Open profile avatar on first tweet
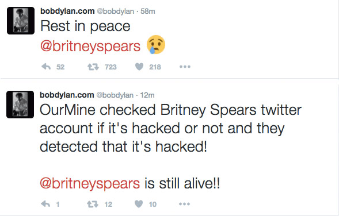The image size is (339, 216). [21, 21]
